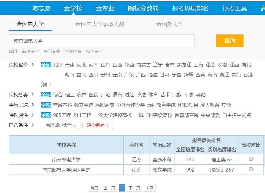Open the 特色专业 hot link
The image size is (265, 193).
click(94, 51)
